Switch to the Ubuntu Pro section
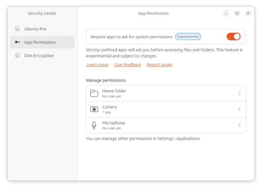 [35, 29]
